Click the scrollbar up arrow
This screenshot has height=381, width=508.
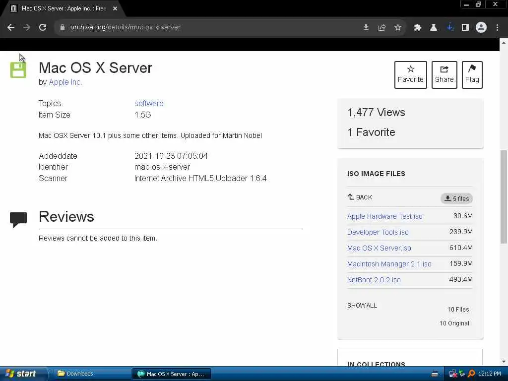(x=504, y=43)
